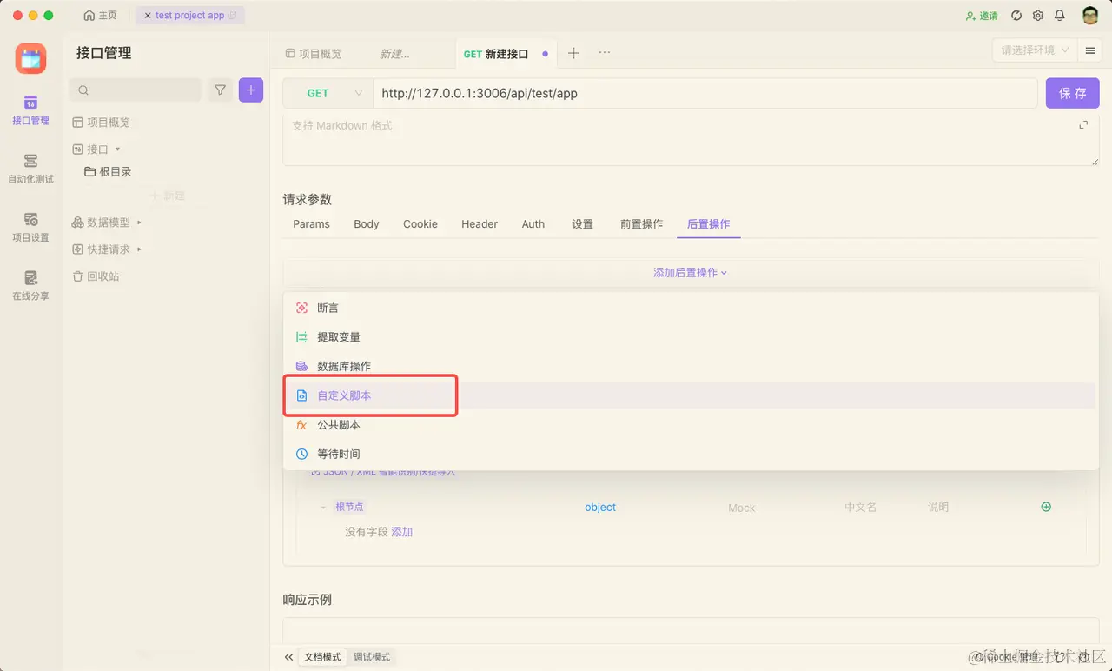Screen dimensions: 1112x671
Task: Select 公共脚本 from the dropdown menu
Action: pyautogui.click(x=691, y=425)
